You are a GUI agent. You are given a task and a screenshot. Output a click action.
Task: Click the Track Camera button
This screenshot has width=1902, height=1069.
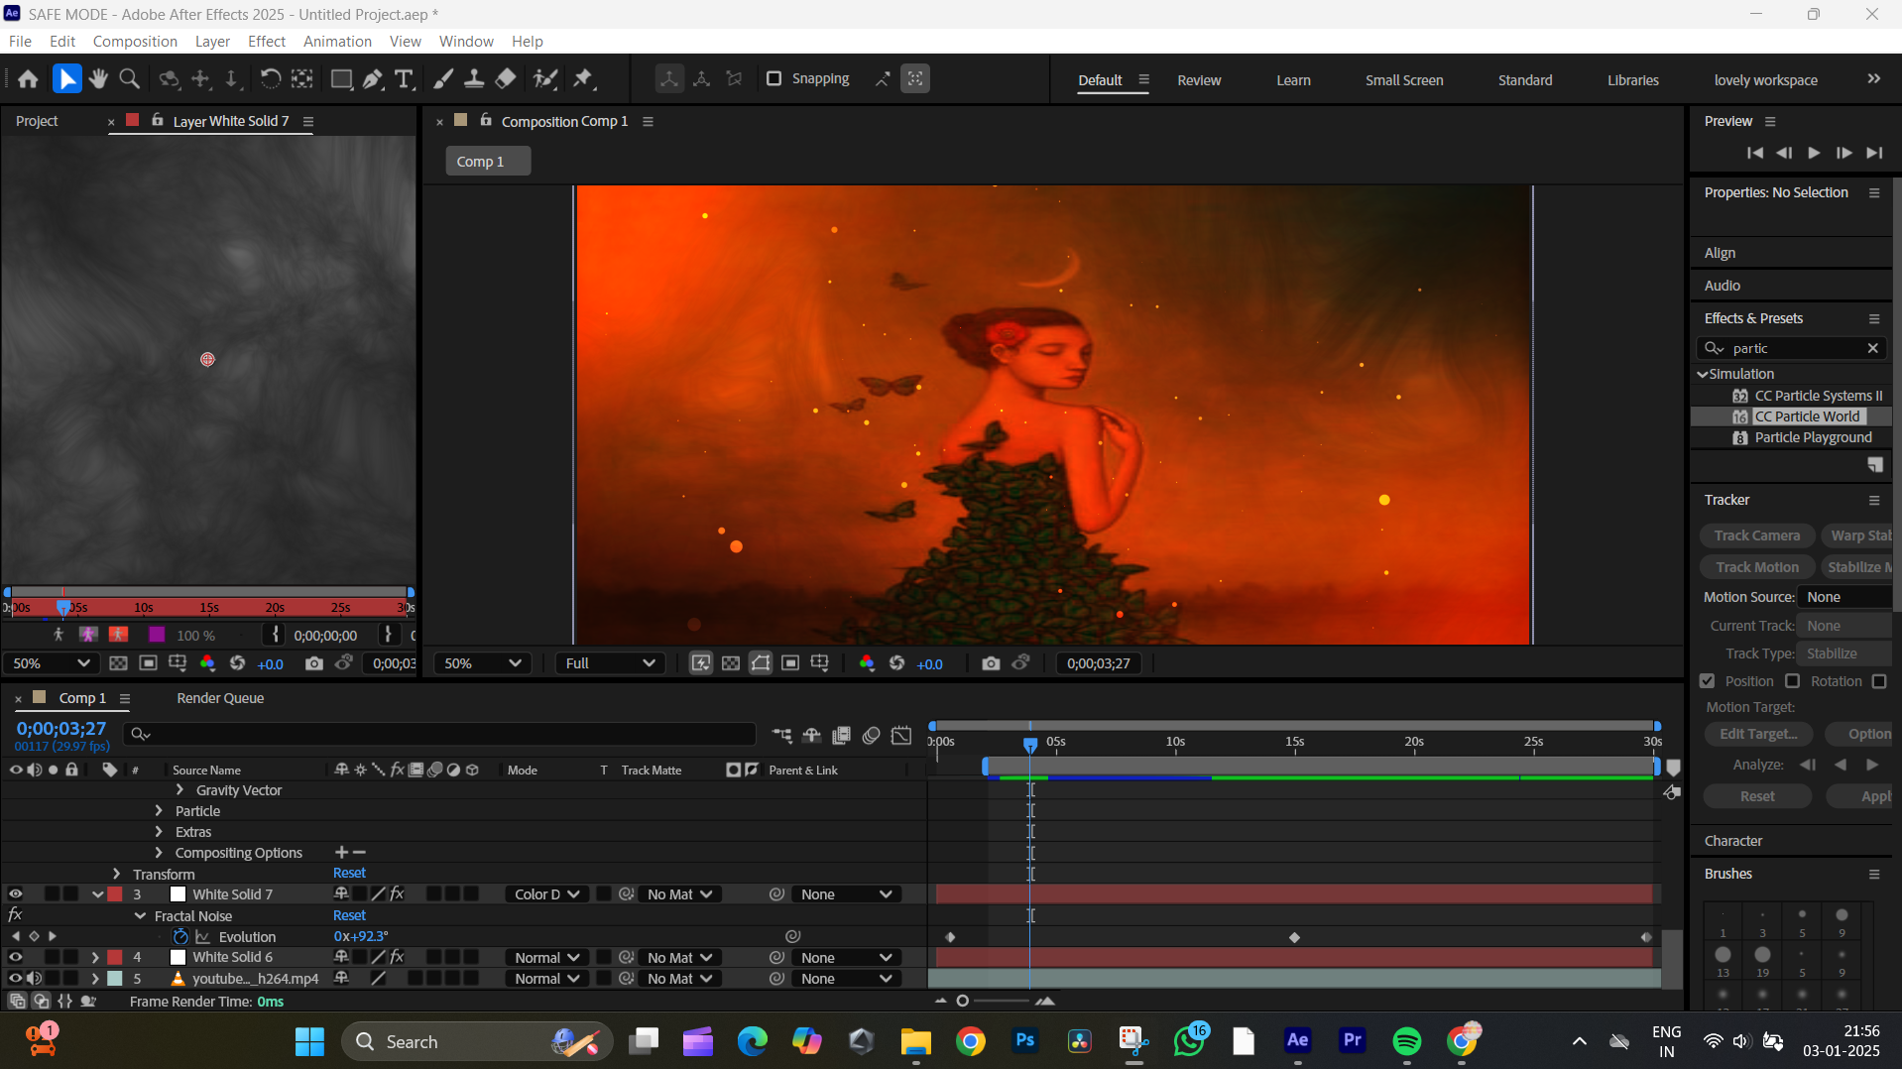coord(1757,535)
